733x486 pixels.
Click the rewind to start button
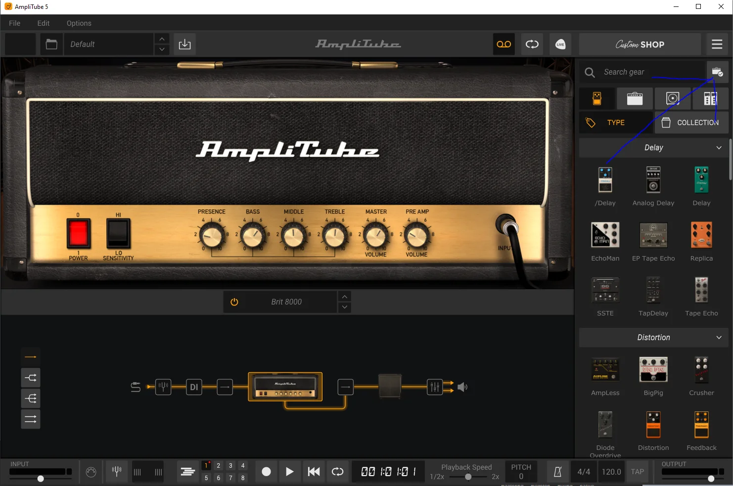[x=314, y=472]
